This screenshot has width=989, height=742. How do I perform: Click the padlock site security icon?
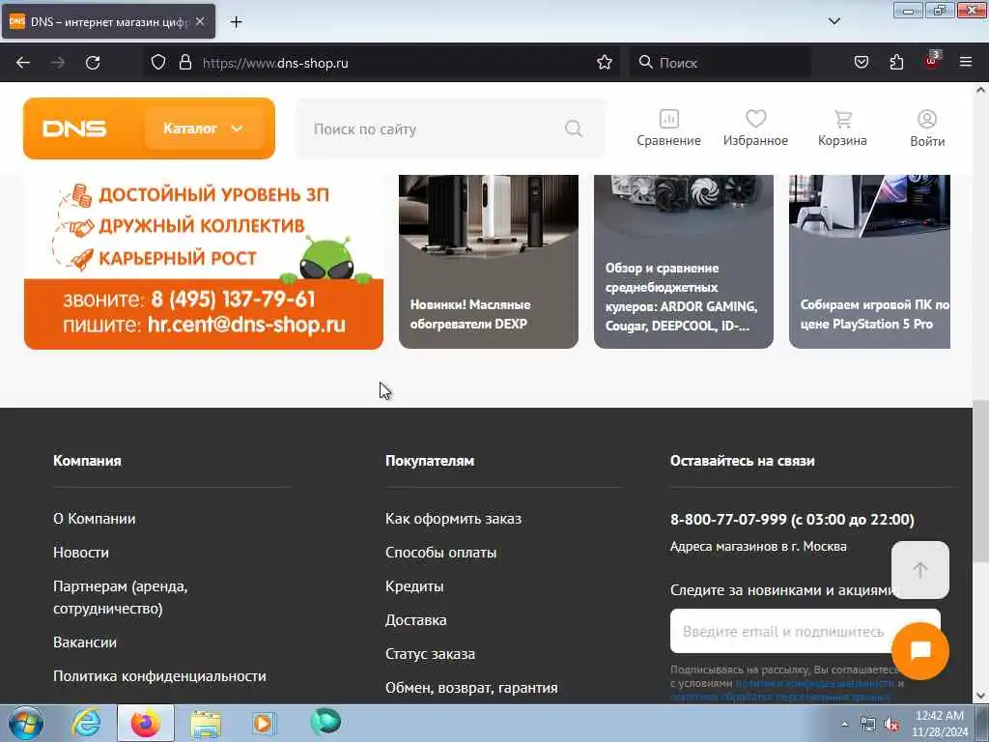tap(184, 63)
